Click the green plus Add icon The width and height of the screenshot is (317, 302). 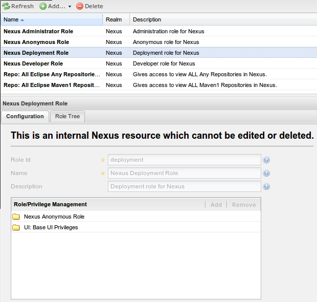point(43,6)
